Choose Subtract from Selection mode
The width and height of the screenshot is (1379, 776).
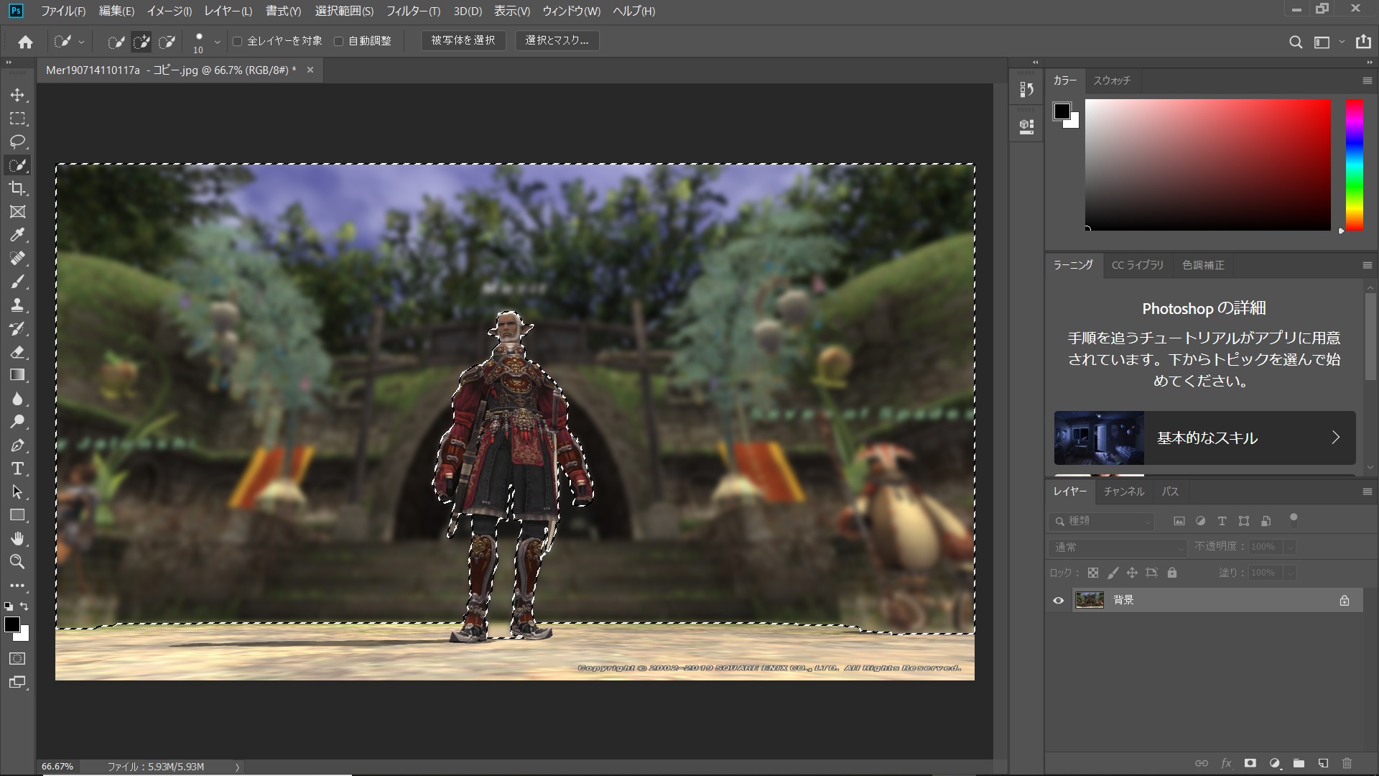coord(167,42)
